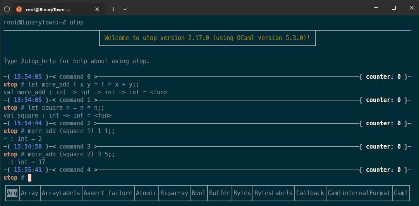Select Arg in the completion bar

click(12, 193)
